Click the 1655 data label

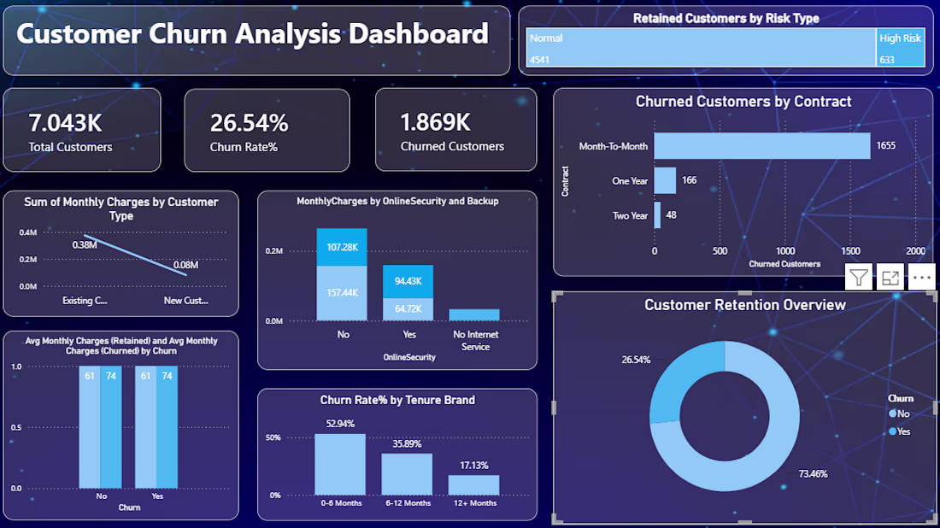tap(886, 145)
